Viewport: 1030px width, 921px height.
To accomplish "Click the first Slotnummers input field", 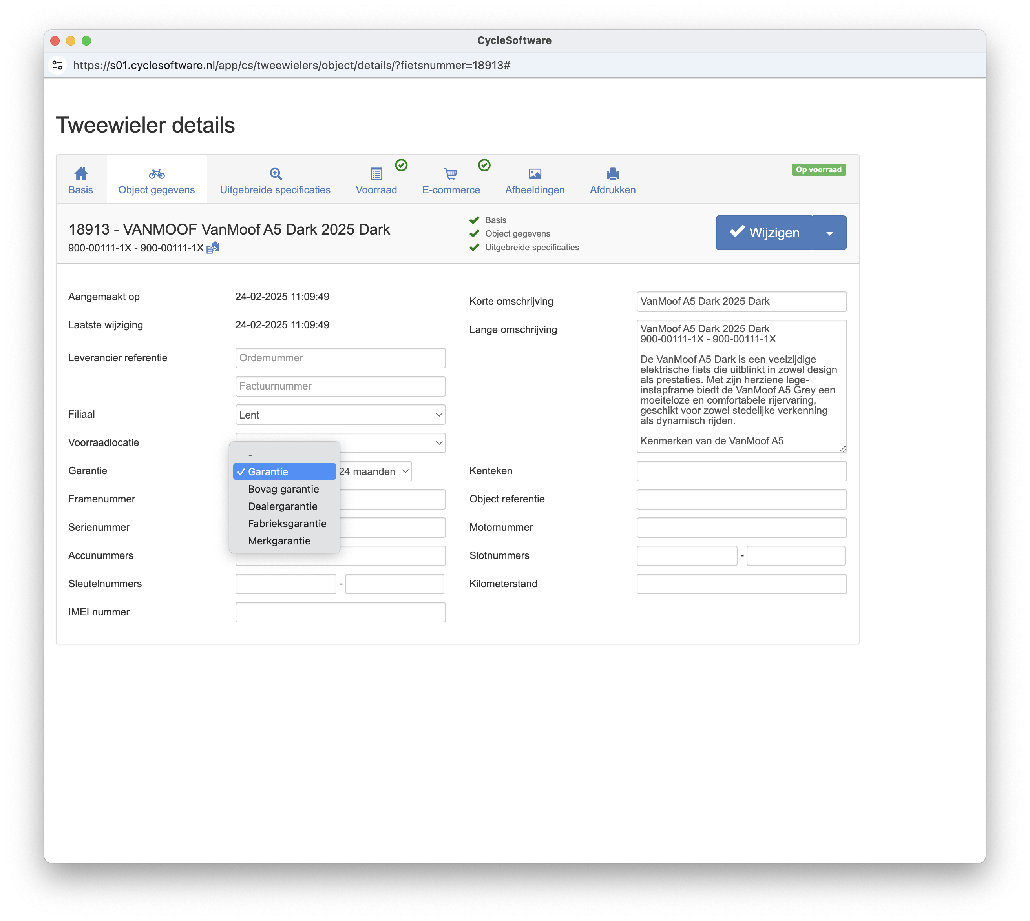I will point(687,556).
